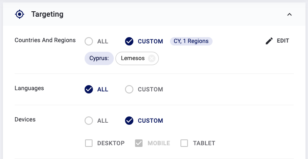The image size is (308, 159).
Task: Remove the Lemesos region chip
Action: [152, 58]
